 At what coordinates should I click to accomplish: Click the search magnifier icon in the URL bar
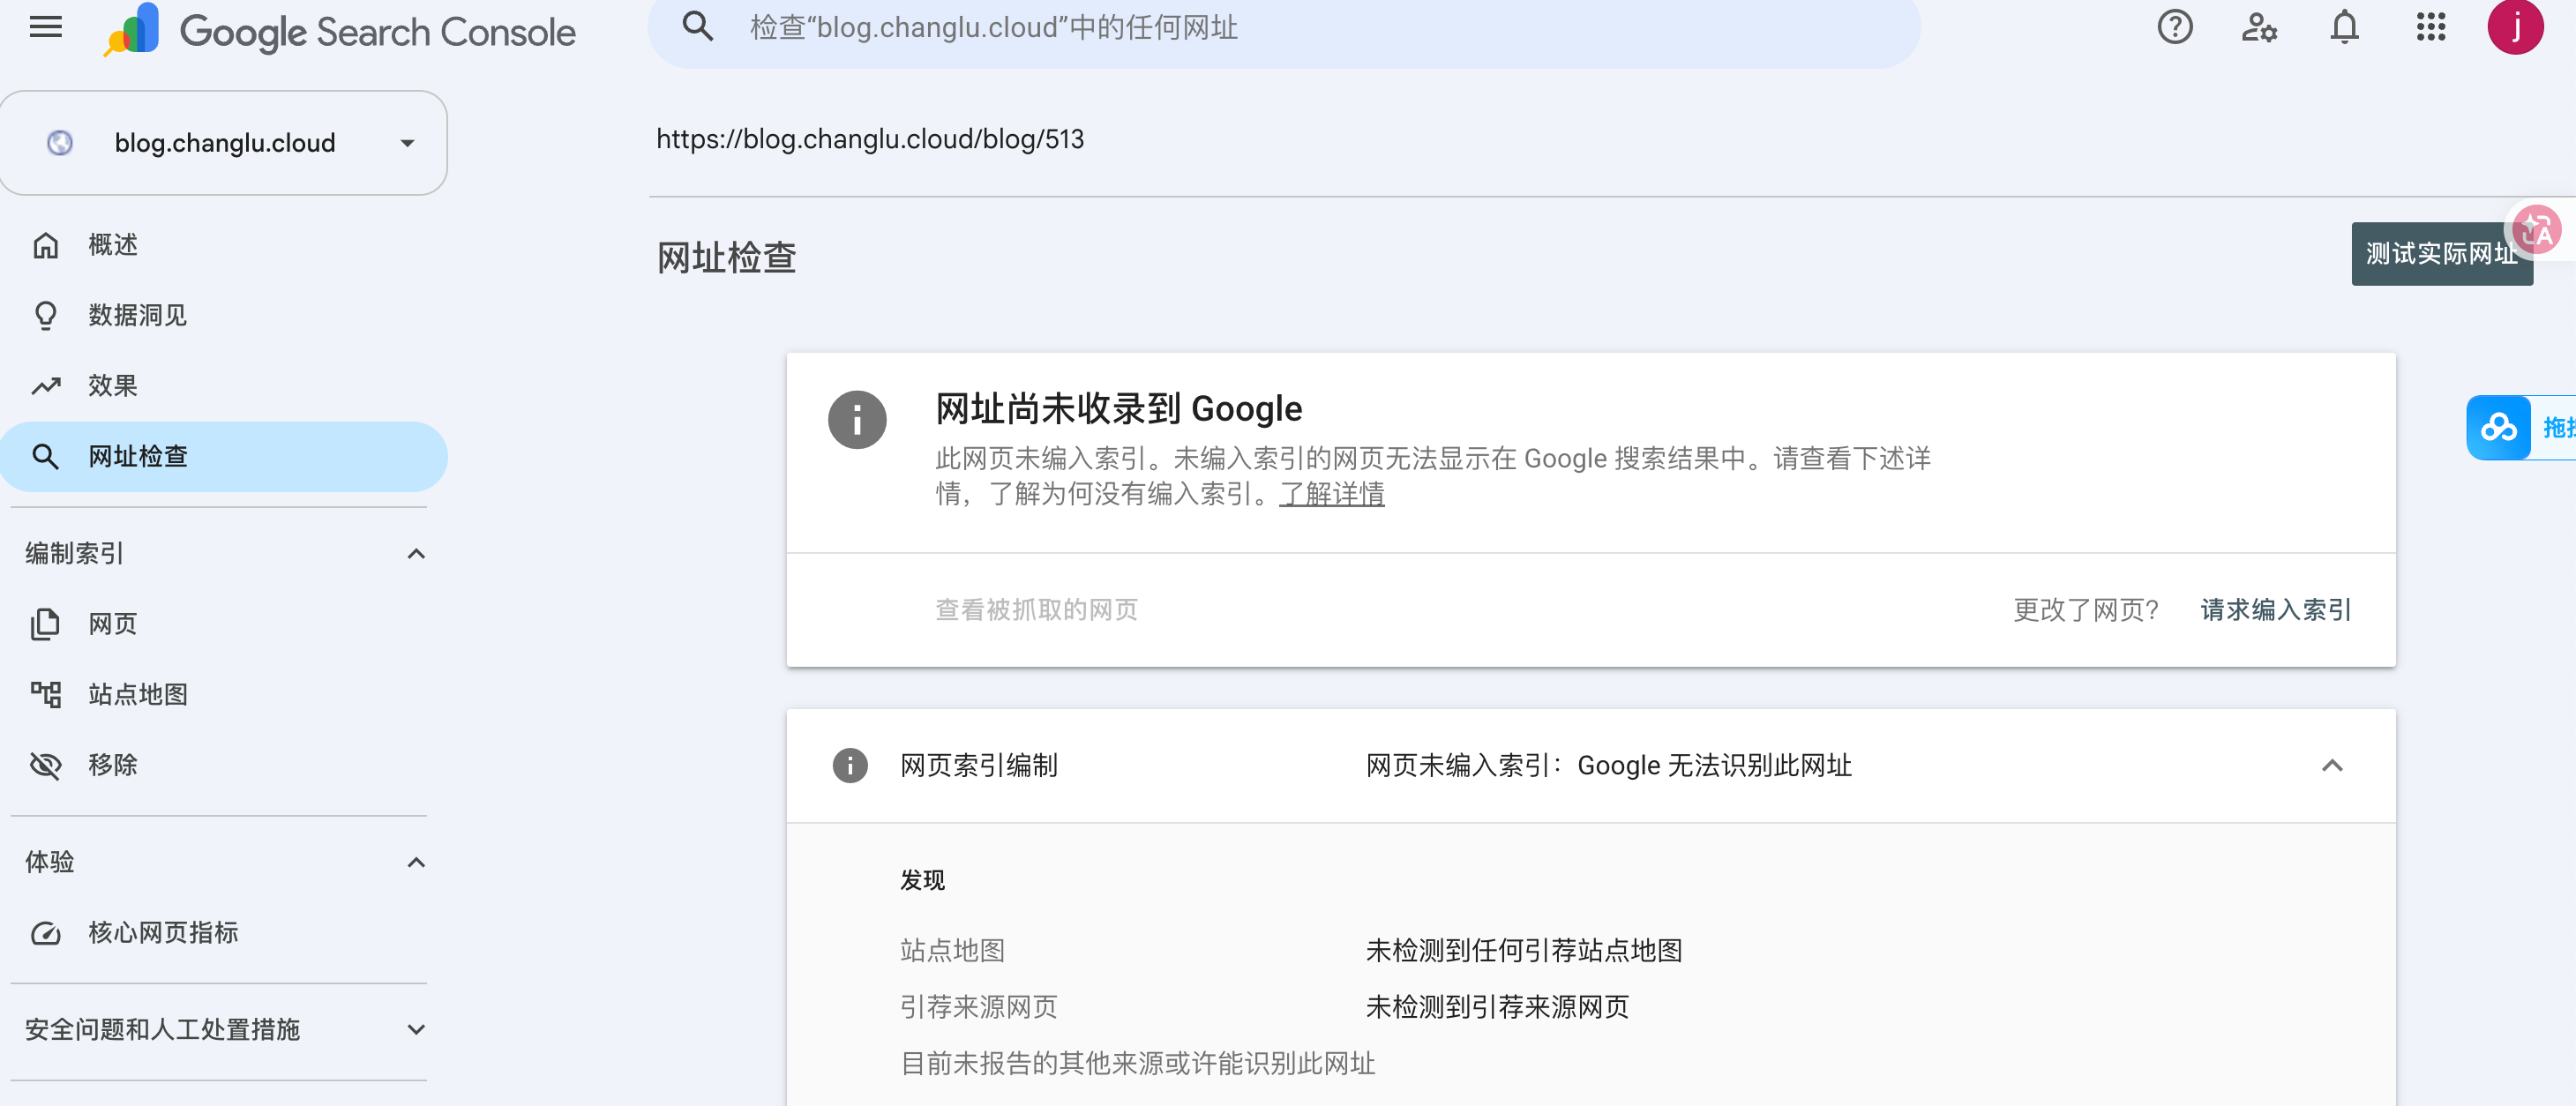point(697,27)
